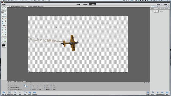Switch to Expert edit mode

(x=93, y=4)
